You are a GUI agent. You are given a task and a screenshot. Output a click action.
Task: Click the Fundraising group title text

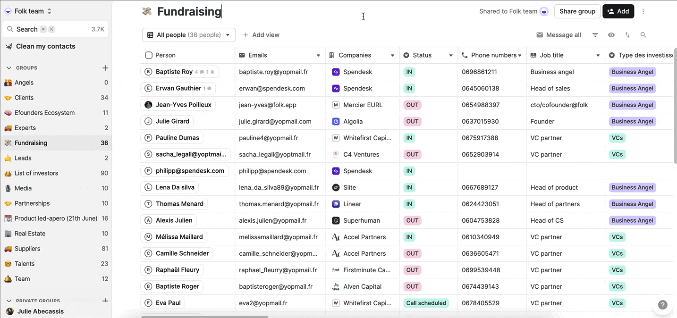tap(189, 11)
